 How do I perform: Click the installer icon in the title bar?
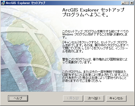[x=3, y=3]
